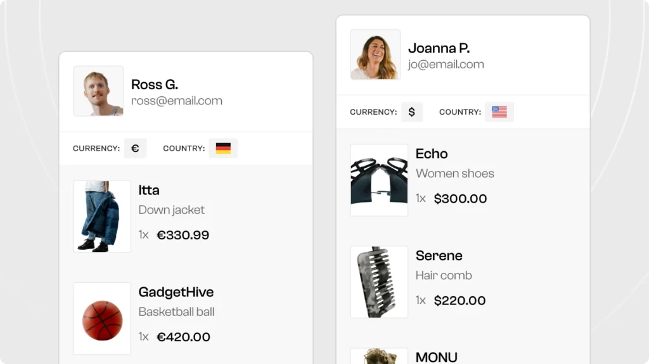Open Joanna P. profile photo
Screen dimensions: 649x364
click(x=375, y=54)
